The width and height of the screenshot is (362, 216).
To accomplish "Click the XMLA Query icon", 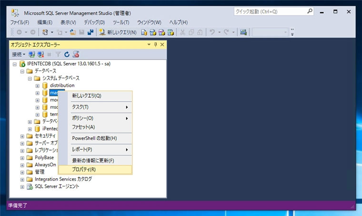I will click(171, 32).
